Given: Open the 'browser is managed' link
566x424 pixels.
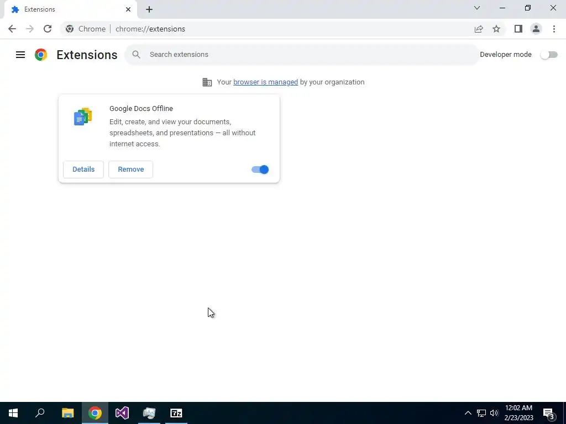Looking at the screenshot, I should click(266, 82).
